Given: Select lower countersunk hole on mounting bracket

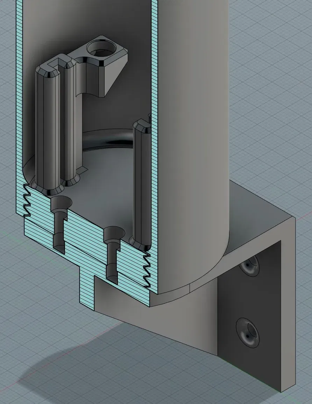Looking at the screenshot, I should coord(248,333).
